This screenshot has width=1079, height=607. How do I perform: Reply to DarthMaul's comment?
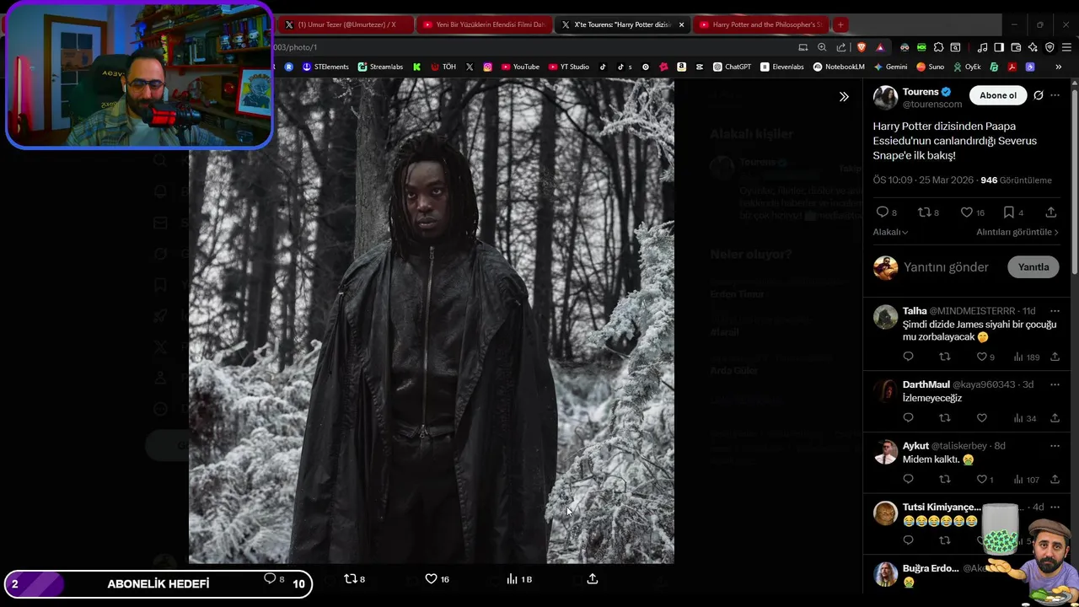point(908,418)
